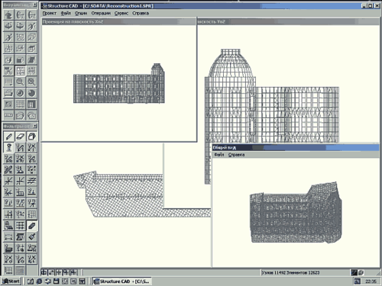The height and width of the screenshot is (286, 382).
Task: Select the paintbrush icon in the filter toolbar
Action: click(31, 236)
